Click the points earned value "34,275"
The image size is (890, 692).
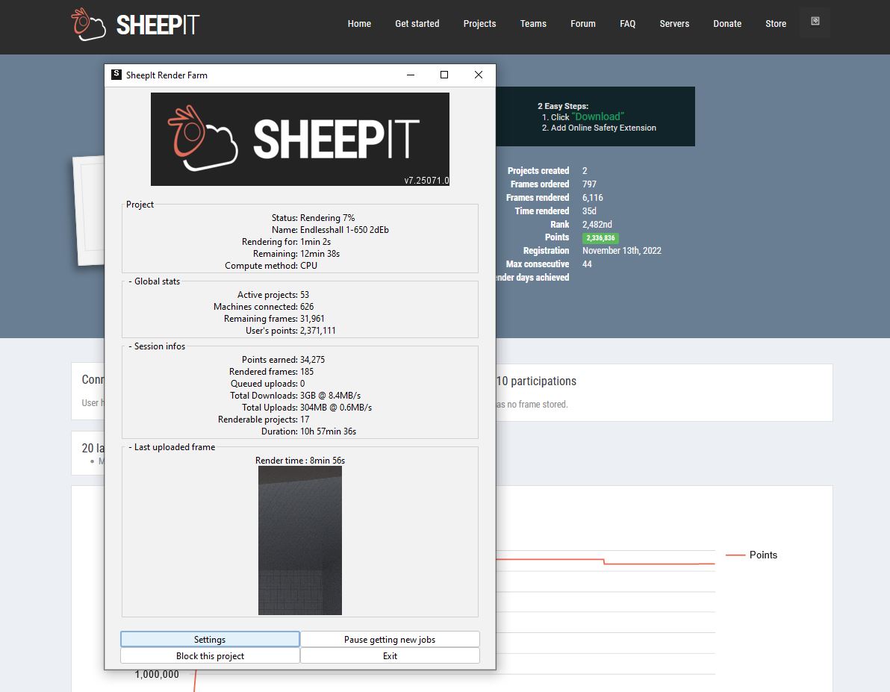point(312,360)
